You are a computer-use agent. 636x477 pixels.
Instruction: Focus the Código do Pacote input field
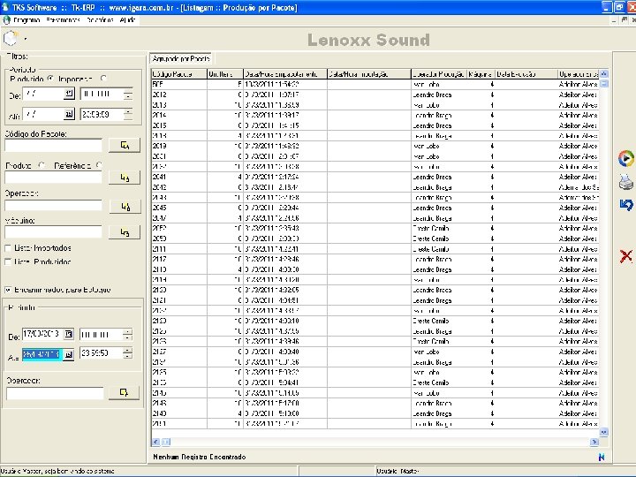tap(53, 145)
